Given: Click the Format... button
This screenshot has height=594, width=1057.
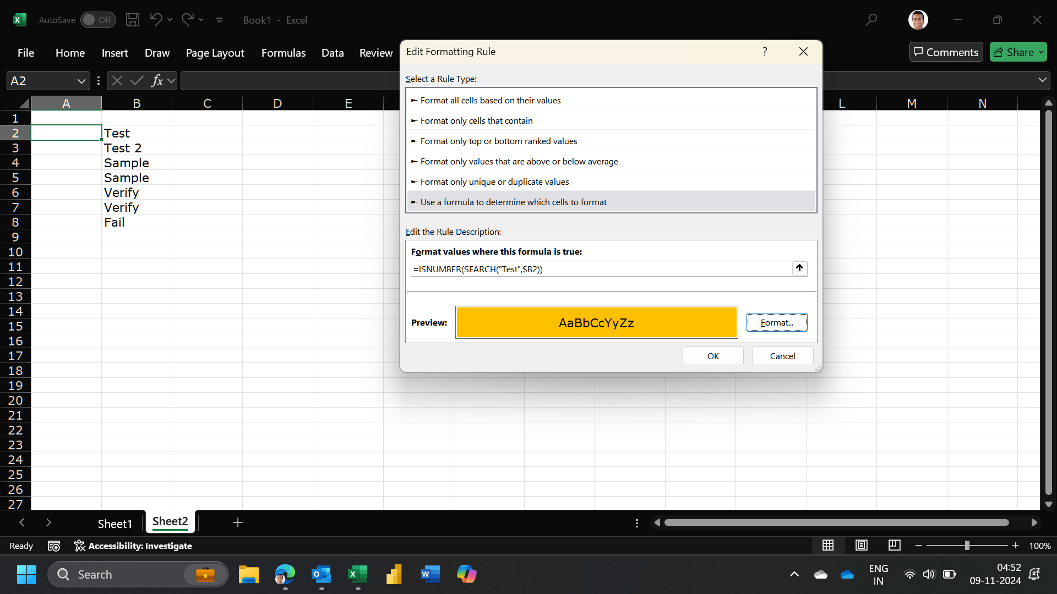Looking at the screenshot, I should pyautogui.click(x=777, y=322).
